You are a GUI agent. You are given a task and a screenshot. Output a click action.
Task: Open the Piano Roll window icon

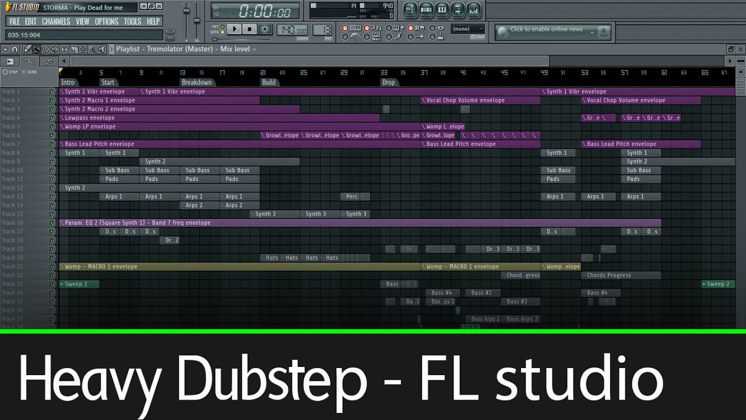click(x=442, y=10)
